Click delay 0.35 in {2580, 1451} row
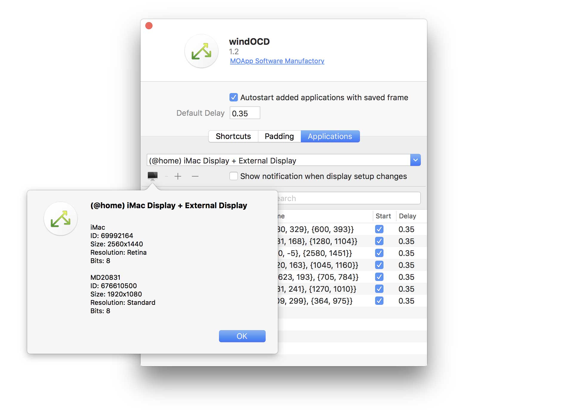 point(406,253)
